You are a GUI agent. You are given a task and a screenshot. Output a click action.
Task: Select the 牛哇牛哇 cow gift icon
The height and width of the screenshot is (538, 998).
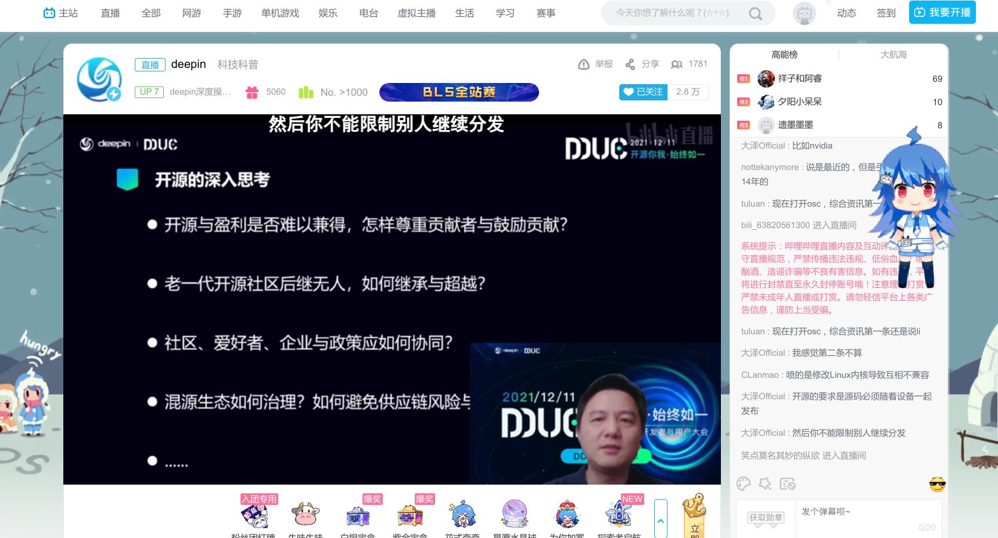pyautogui.click(x=305, y=514)
